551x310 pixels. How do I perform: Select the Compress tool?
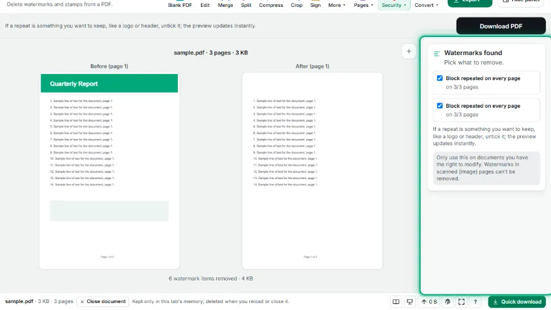click(271, 5)
